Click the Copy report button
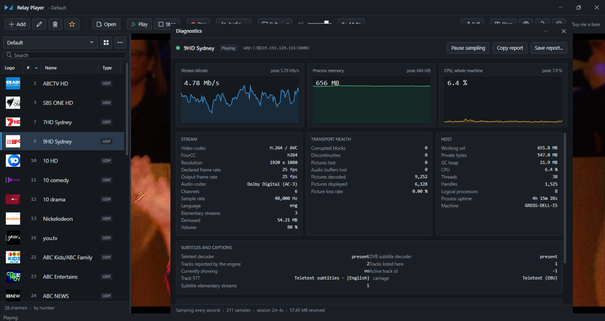This screenshot has height=321, width=605. [x=510, y=48]
